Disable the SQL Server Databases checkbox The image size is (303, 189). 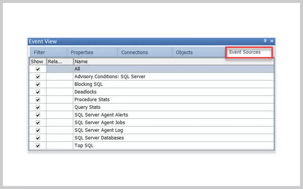point(38,138)
